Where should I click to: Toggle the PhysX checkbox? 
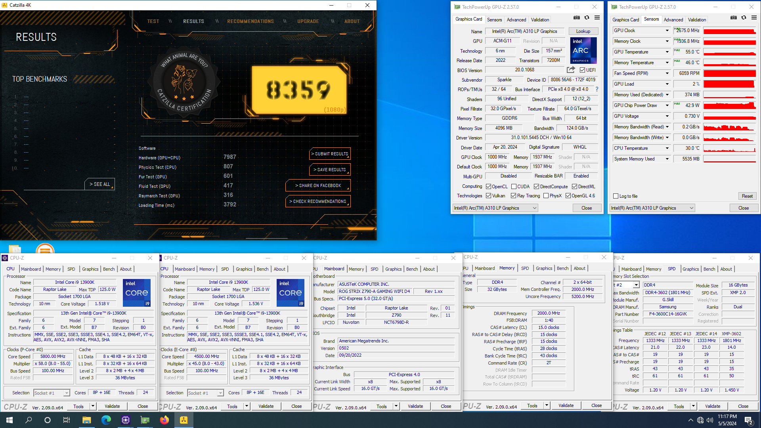tap(546, 196)
